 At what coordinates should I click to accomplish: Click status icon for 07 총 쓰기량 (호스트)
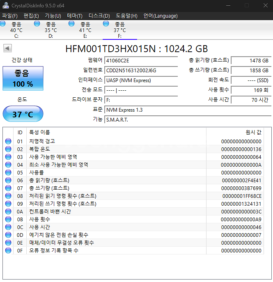(x=8, y=188)
